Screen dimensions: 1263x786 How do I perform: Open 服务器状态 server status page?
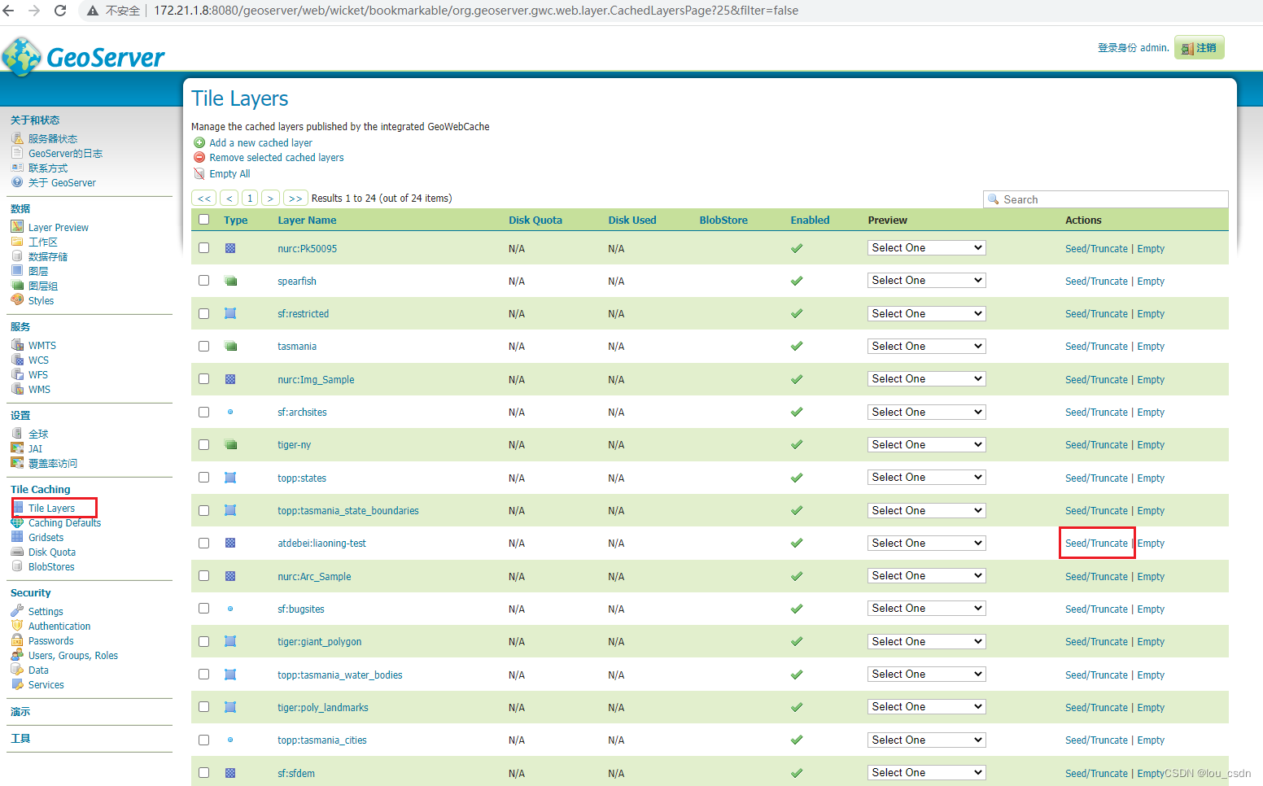[x=53, y=138]
